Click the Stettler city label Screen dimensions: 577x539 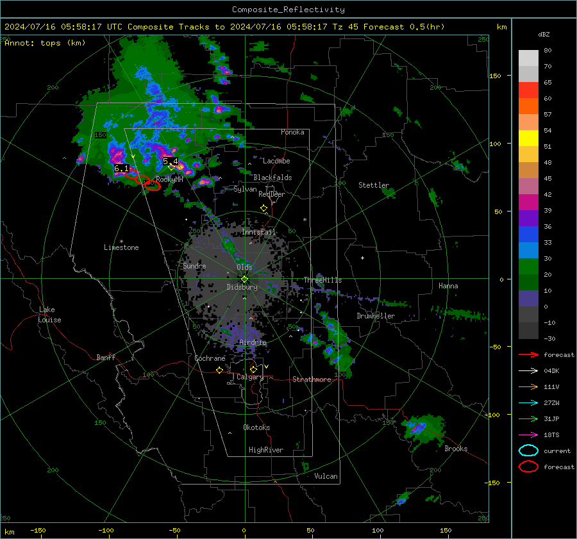(374, 185)
